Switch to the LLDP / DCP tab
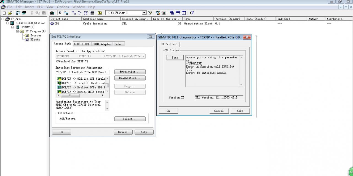Screen dimensions: 353x176 82,44
